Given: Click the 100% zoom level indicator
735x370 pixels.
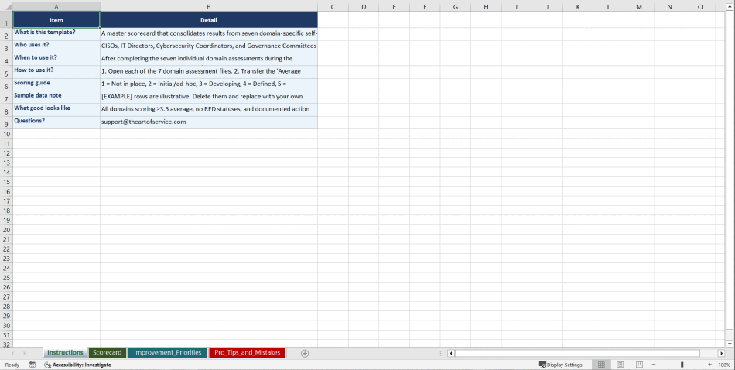Looking at the screenshot, I should pos(724,365).
